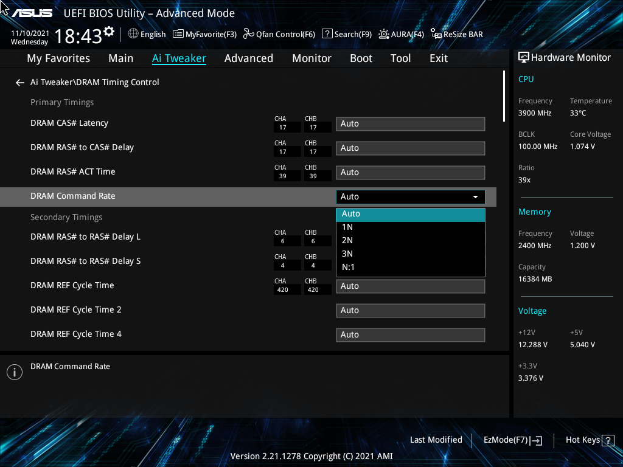
Task: Click the Memory section heading
Action: pyautogui.click(x=534, y=212)
